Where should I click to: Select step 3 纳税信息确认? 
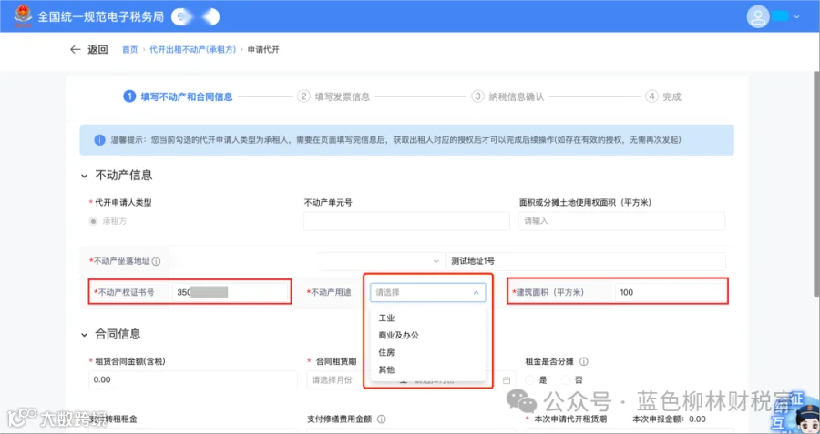(x=507, y=96)
